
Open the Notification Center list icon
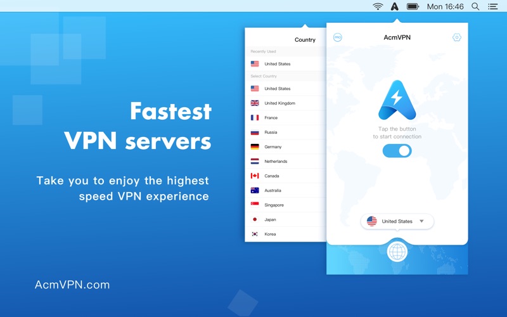click(493, 6)
